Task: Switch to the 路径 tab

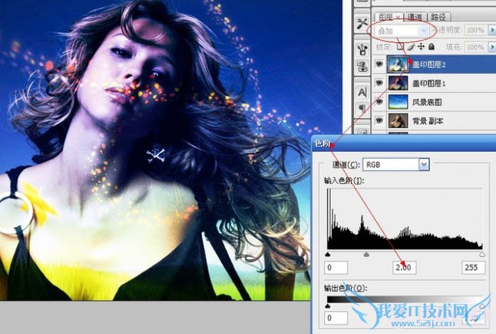Action: 438,17
